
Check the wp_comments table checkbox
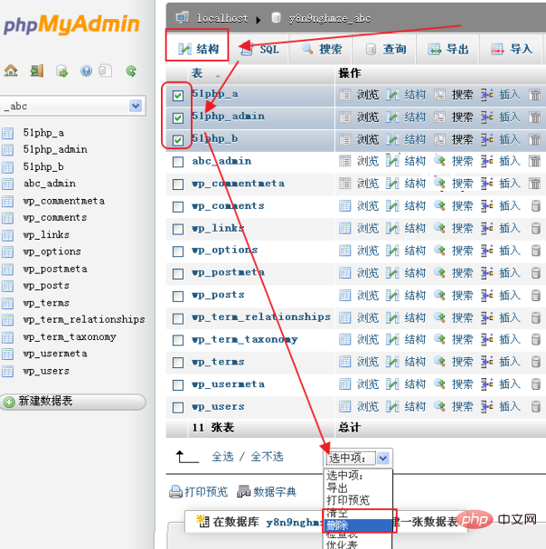coord(178,206)
